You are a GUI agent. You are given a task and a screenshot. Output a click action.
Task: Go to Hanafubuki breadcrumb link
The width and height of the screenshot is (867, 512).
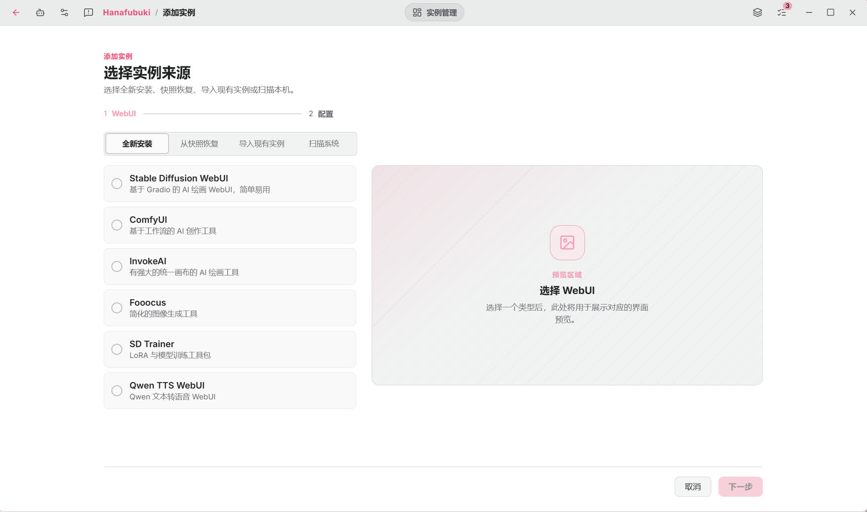pyautogui.click(x=127, y=12)
